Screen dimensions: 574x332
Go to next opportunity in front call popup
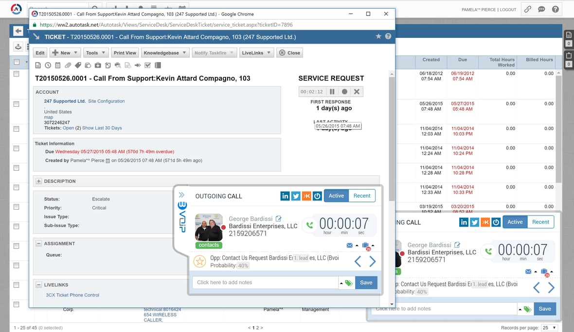tap(372, 262)
